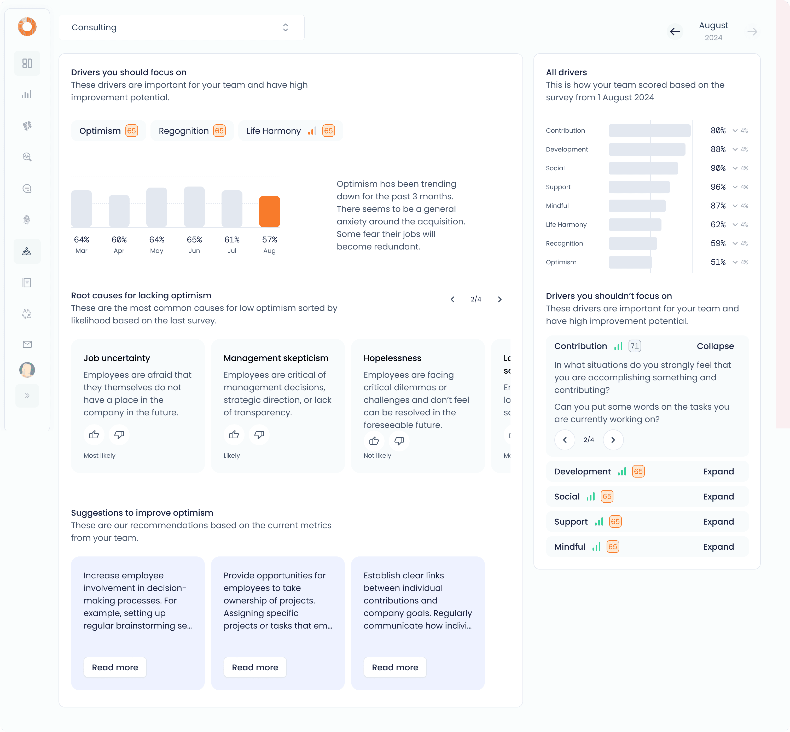Click the notebook icon in sidebar
Screen dimensions: 790x732
point(27,282)
